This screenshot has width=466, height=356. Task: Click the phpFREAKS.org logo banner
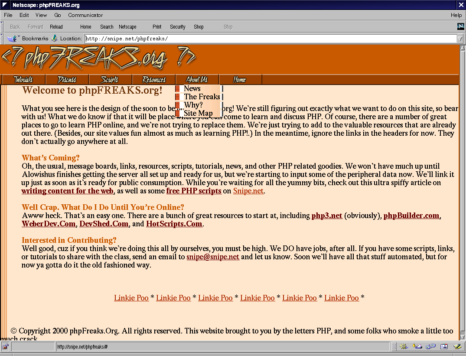(x=98, y=58)
